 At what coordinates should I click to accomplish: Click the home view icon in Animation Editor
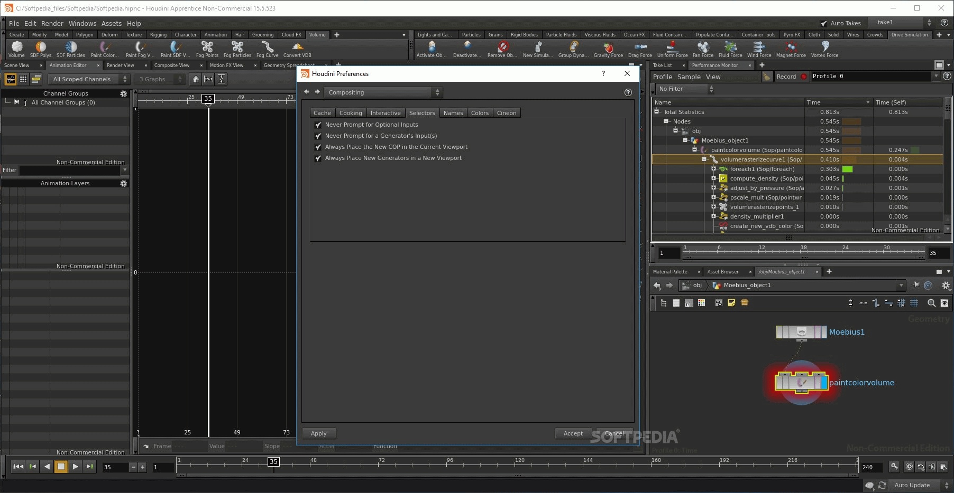pyautogui.click(x=196, y=79)
